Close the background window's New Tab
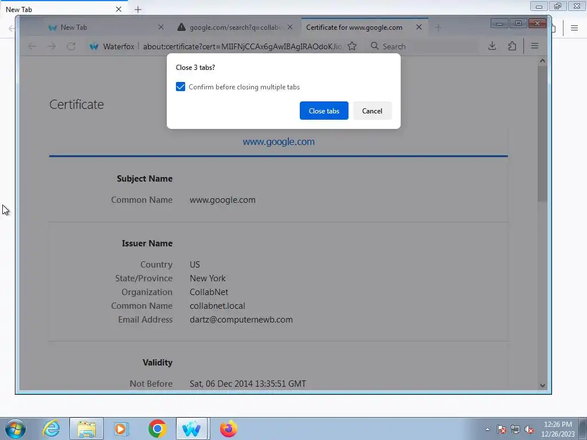The image size is (587, 440). (119, 9)
